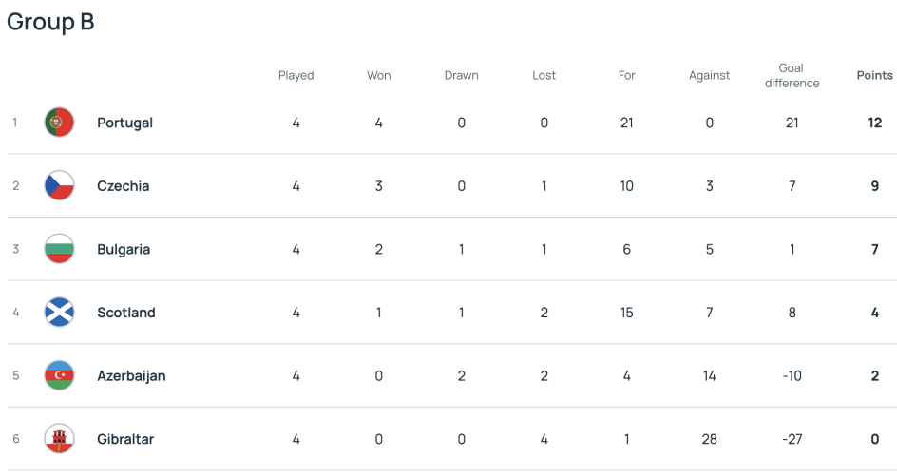Open the Gibraltar team name
Image resolution: width=897 pixels, height=475 pixels.
(x=125, y=439)
